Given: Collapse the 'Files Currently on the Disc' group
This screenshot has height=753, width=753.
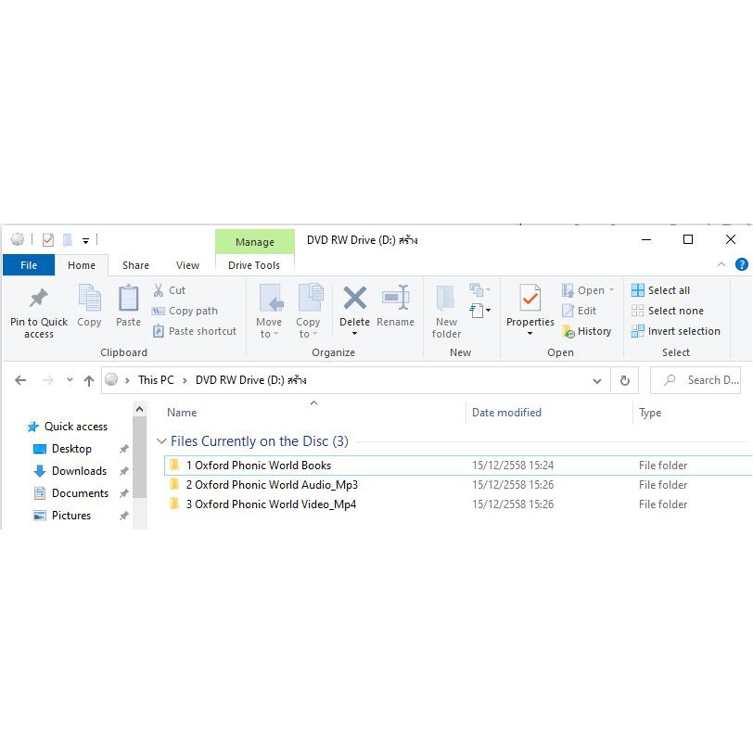Looking at the screenshot, I should click(161, 440).
